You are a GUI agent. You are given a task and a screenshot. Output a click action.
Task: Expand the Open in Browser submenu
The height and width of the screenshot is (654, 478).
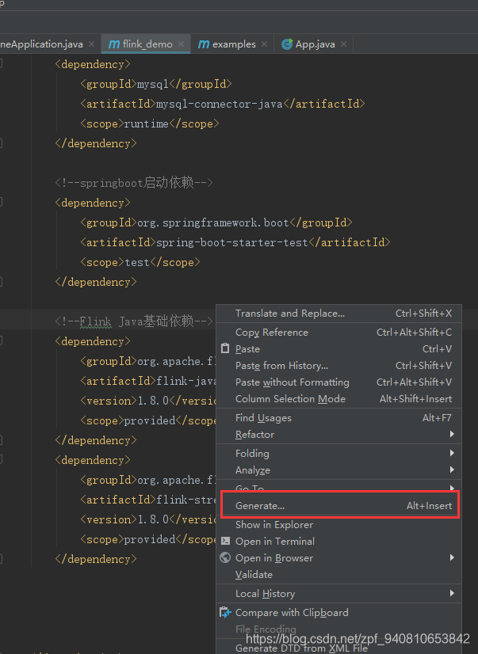click(x=338, y=558)
